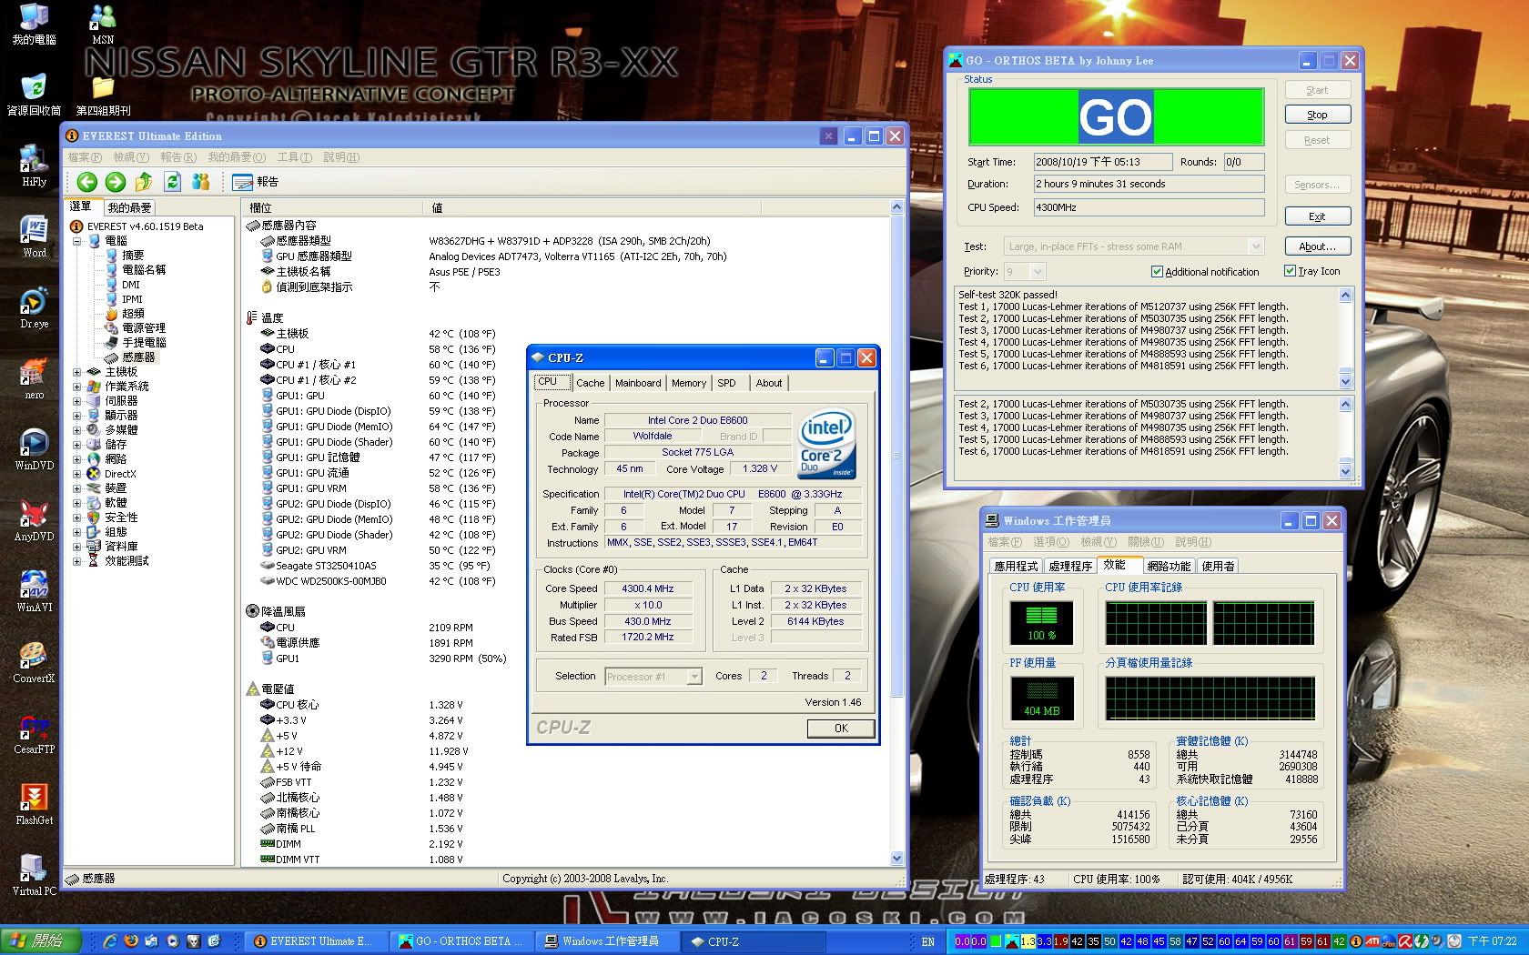Switch to 使用者 tab in Task Manager
Image resolution: width=1529 pixels, height=955 pixels.
pyautogui.click(x=1218, y=566)
